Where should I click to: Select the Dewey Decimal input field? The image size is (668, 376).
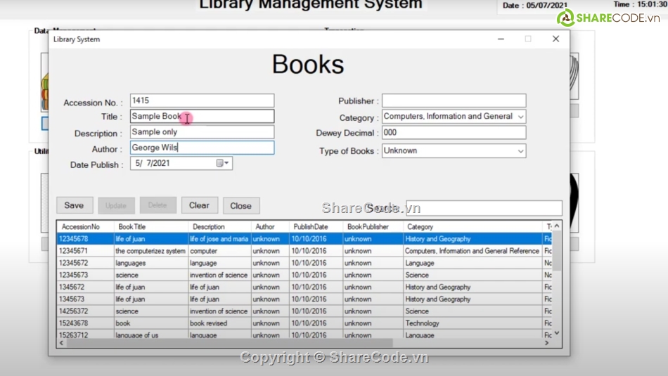[454, 133]
